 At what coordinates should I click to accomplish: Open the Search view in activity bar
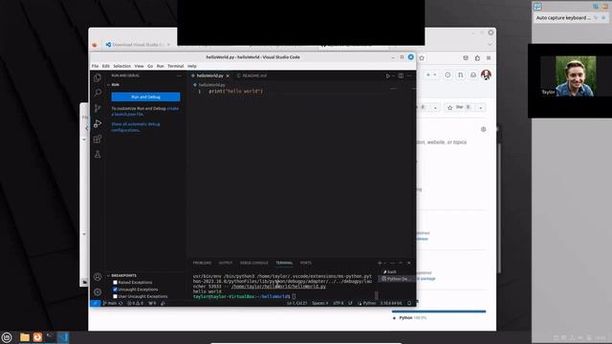[x=98, y=93]
